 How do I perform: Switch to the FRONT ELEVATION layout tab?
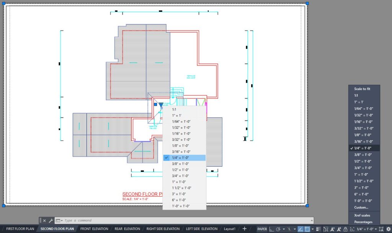coord(94,229)
